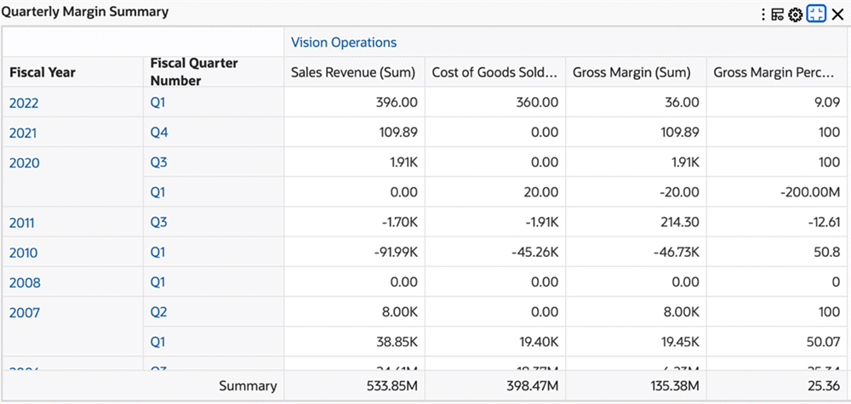
Task: Click the Sales Revenue (Sum) column header
Action: click(353, 72)
